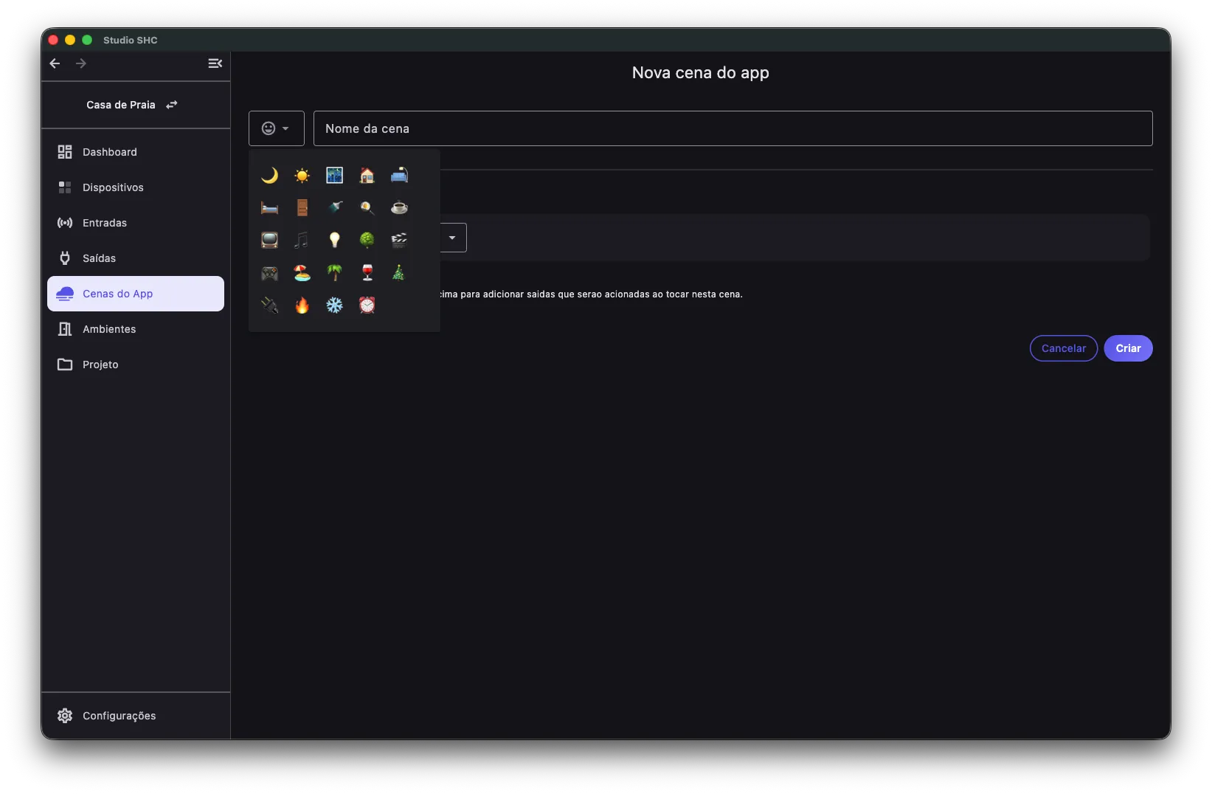Choose the green tree emoji
1212x794 pixels.
coord(367,241)
